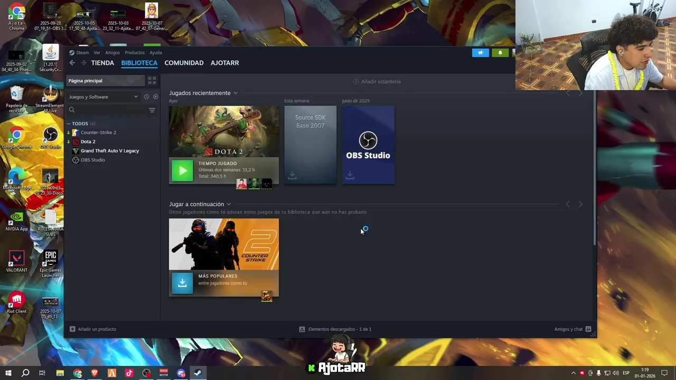Open the AJOTARR profile tab
The height and width of the screenshot is (380, 676).
tap(225, 63)
